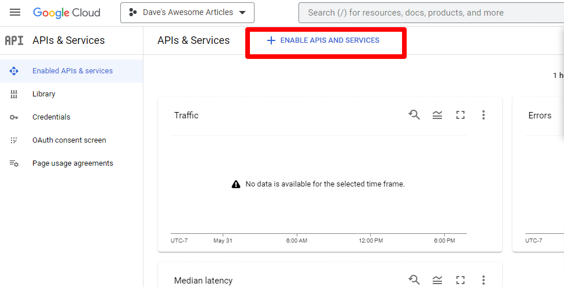Click the 6:00 AM axis label on Traffic
This screenshot has width=564, height=287.
coord(297,241)
